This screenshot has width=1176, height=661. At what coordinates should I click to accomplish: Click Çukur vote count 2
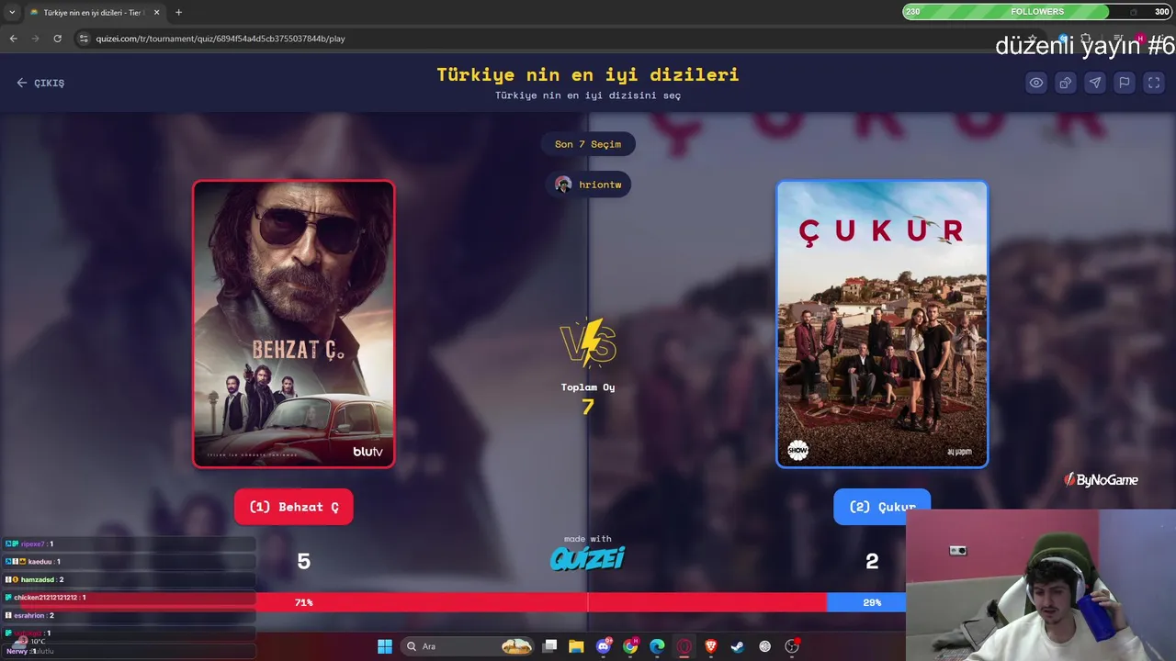pos(872,561)
